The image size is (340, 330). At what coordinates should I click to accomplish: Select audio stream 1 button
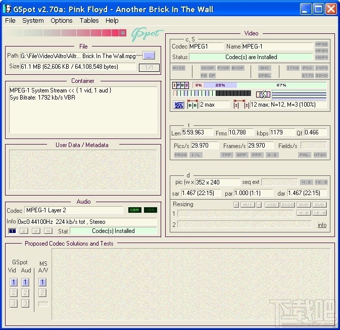tap(12, 231)
